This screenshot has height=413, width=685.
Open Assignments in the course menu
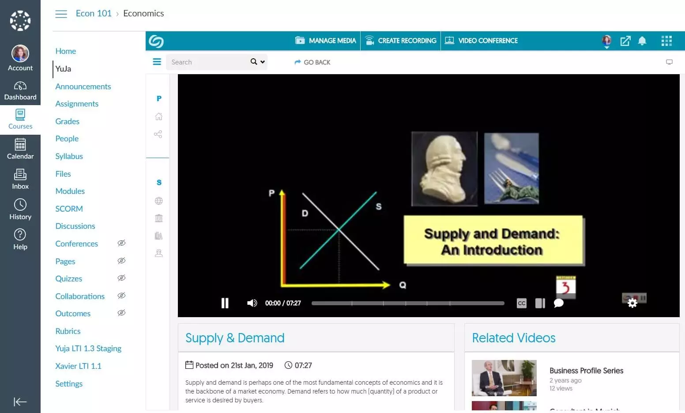click(x=77, y=104)
